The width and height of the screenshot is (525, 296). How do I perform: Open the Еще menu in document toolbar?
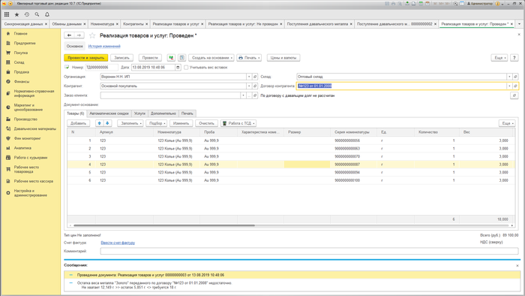tap(499, 58)
